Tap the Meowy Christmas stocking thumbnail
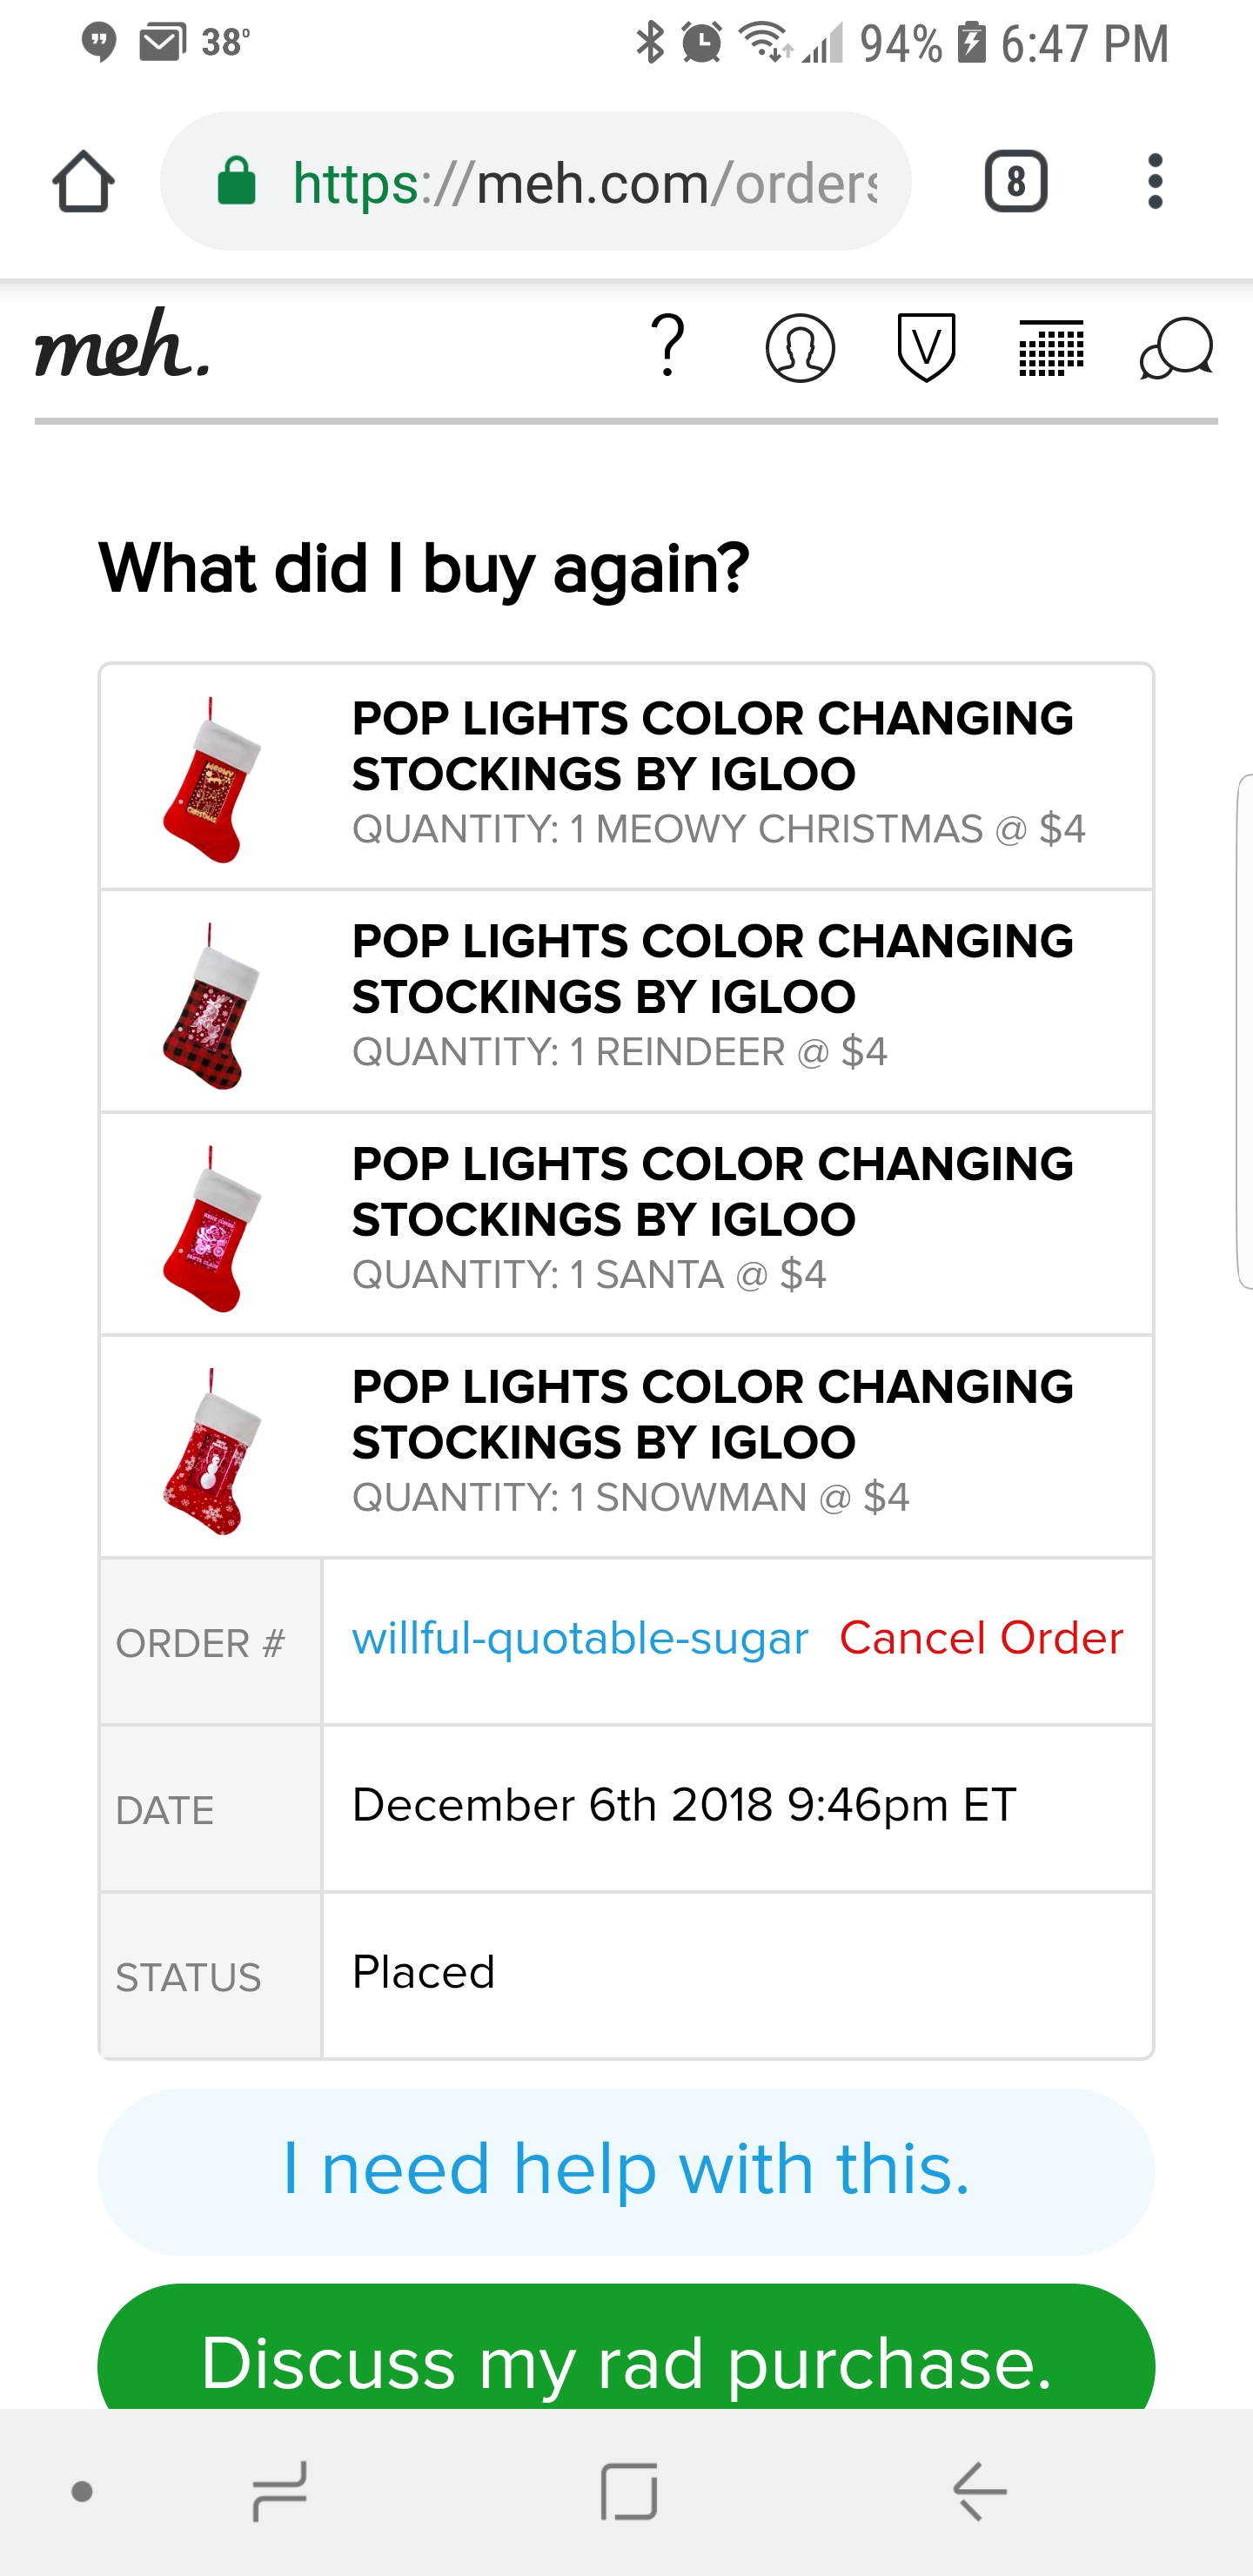 (x=211, y=781)
